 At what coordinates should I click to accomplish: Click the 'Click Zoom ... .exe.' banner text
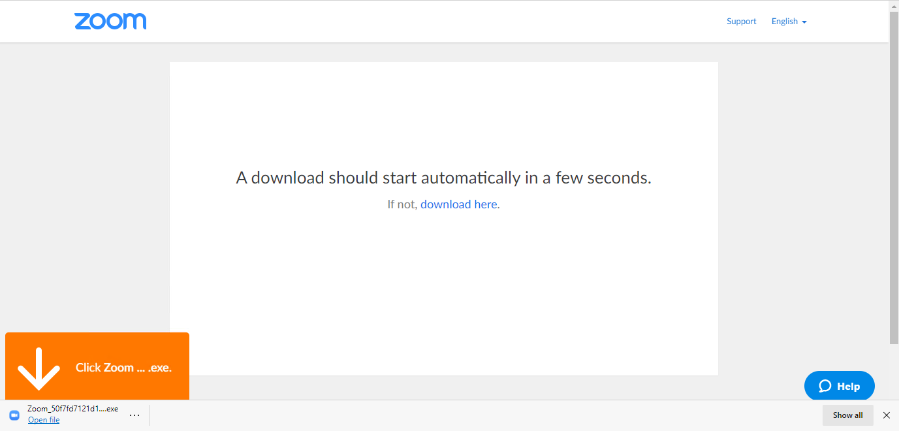[x=123, y=368]
